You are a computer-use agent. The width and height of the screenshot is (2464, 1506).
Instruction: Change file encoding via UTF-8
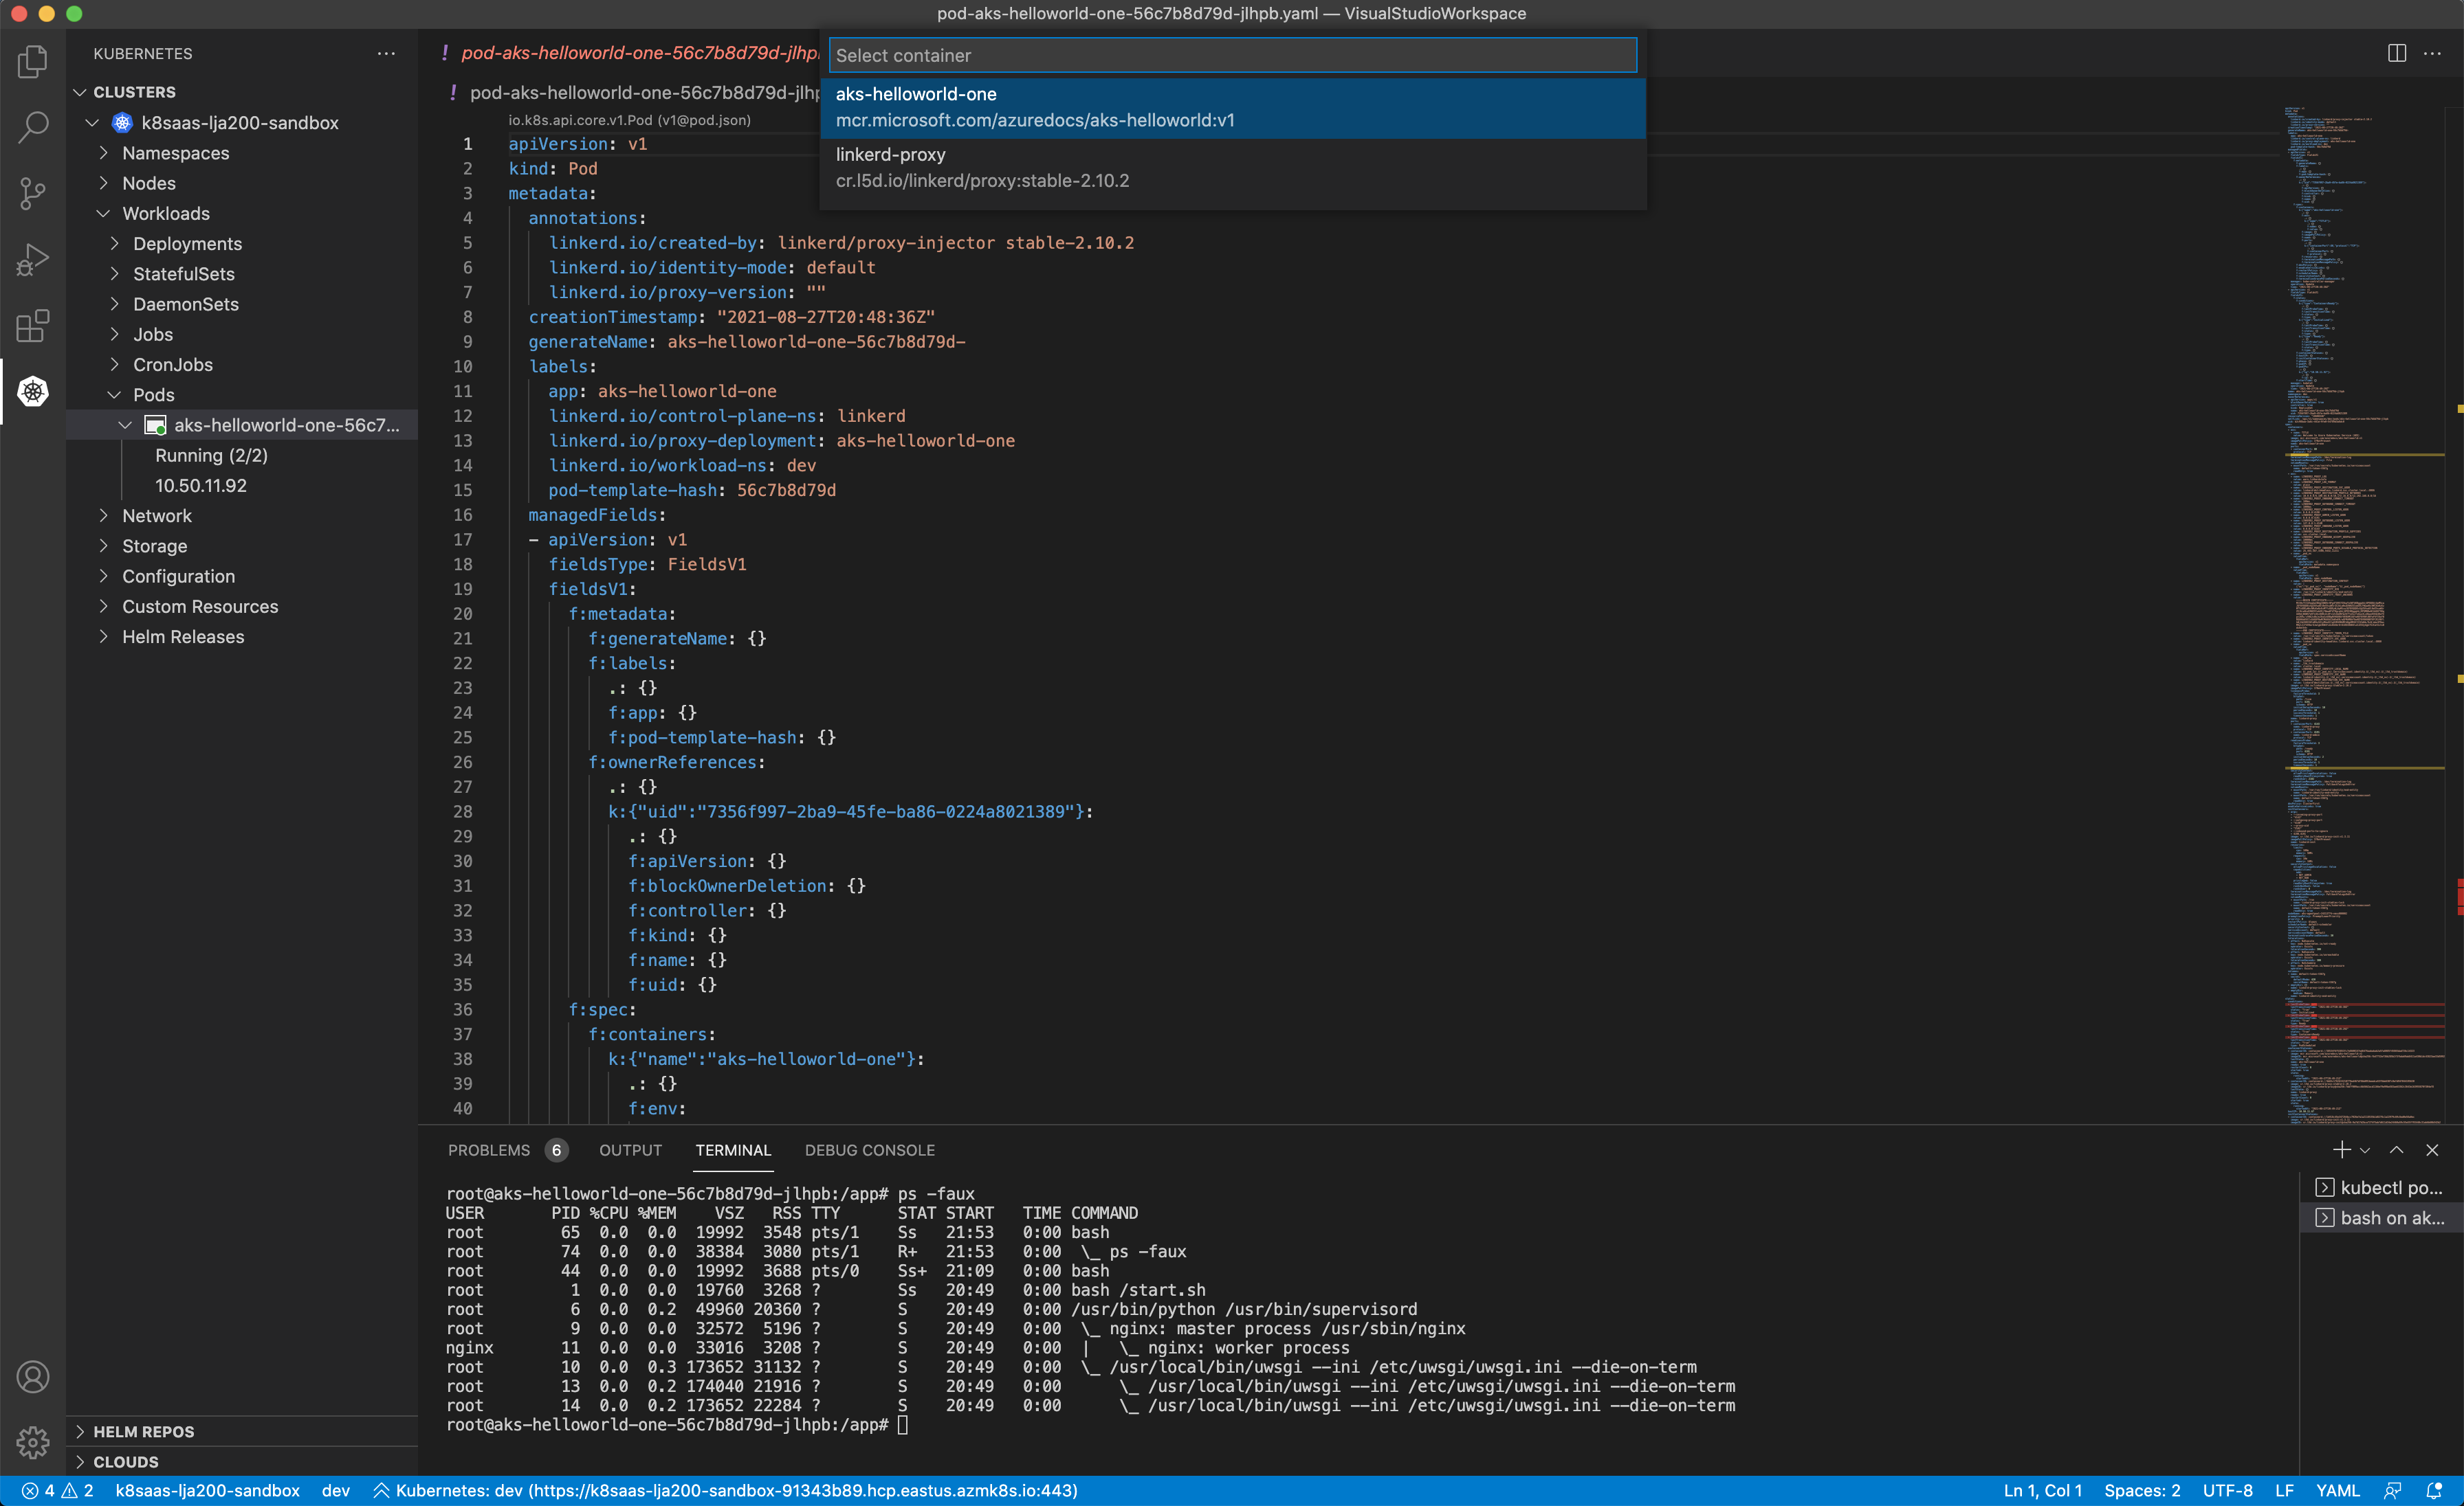2227,1490
